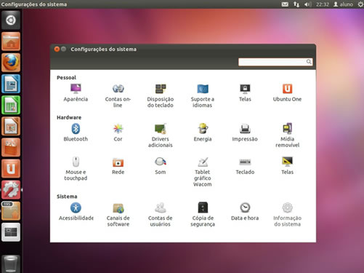Open the aluno user menu
The height and width of the screenshot is (273, 364).
point(343,4)
